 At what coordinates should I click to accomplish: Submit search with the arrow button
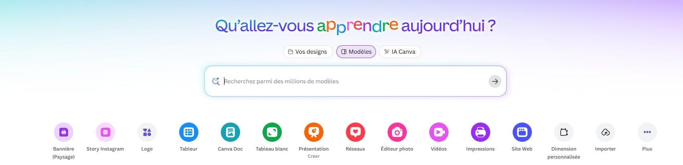(495, 81)
